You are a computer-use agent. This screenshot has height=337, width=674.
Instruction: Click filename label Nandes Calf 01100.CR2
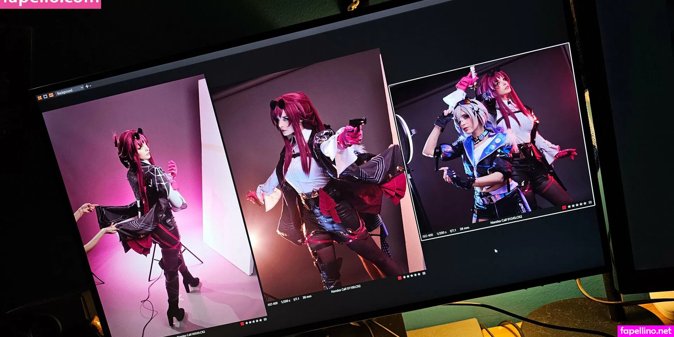pyautogui.click(x=346, y=289)
